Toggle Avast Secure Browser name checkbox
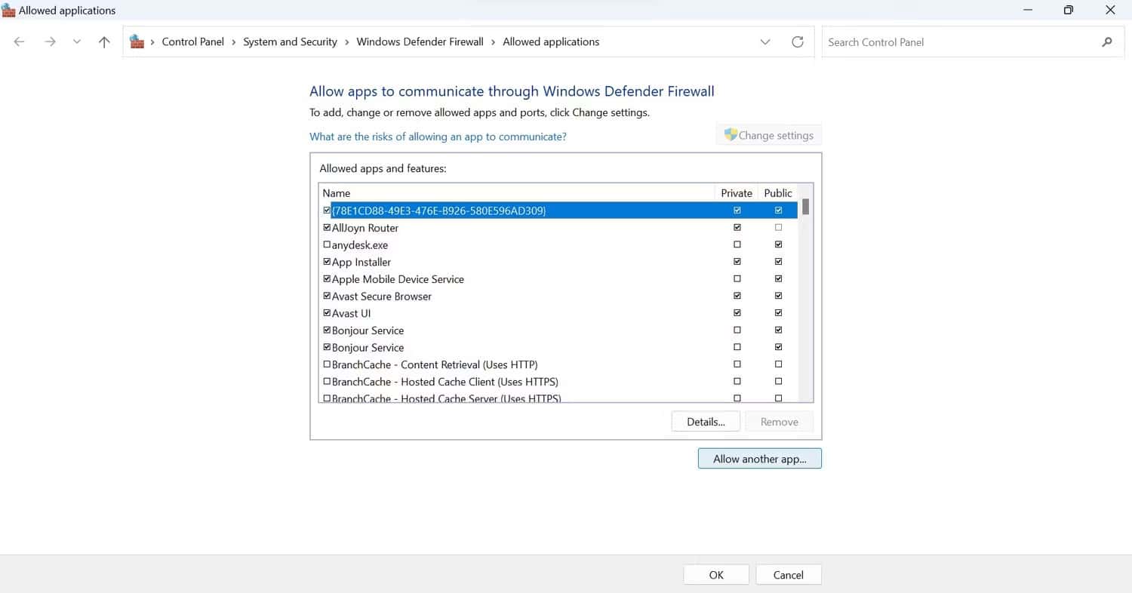 pos(327,296)
